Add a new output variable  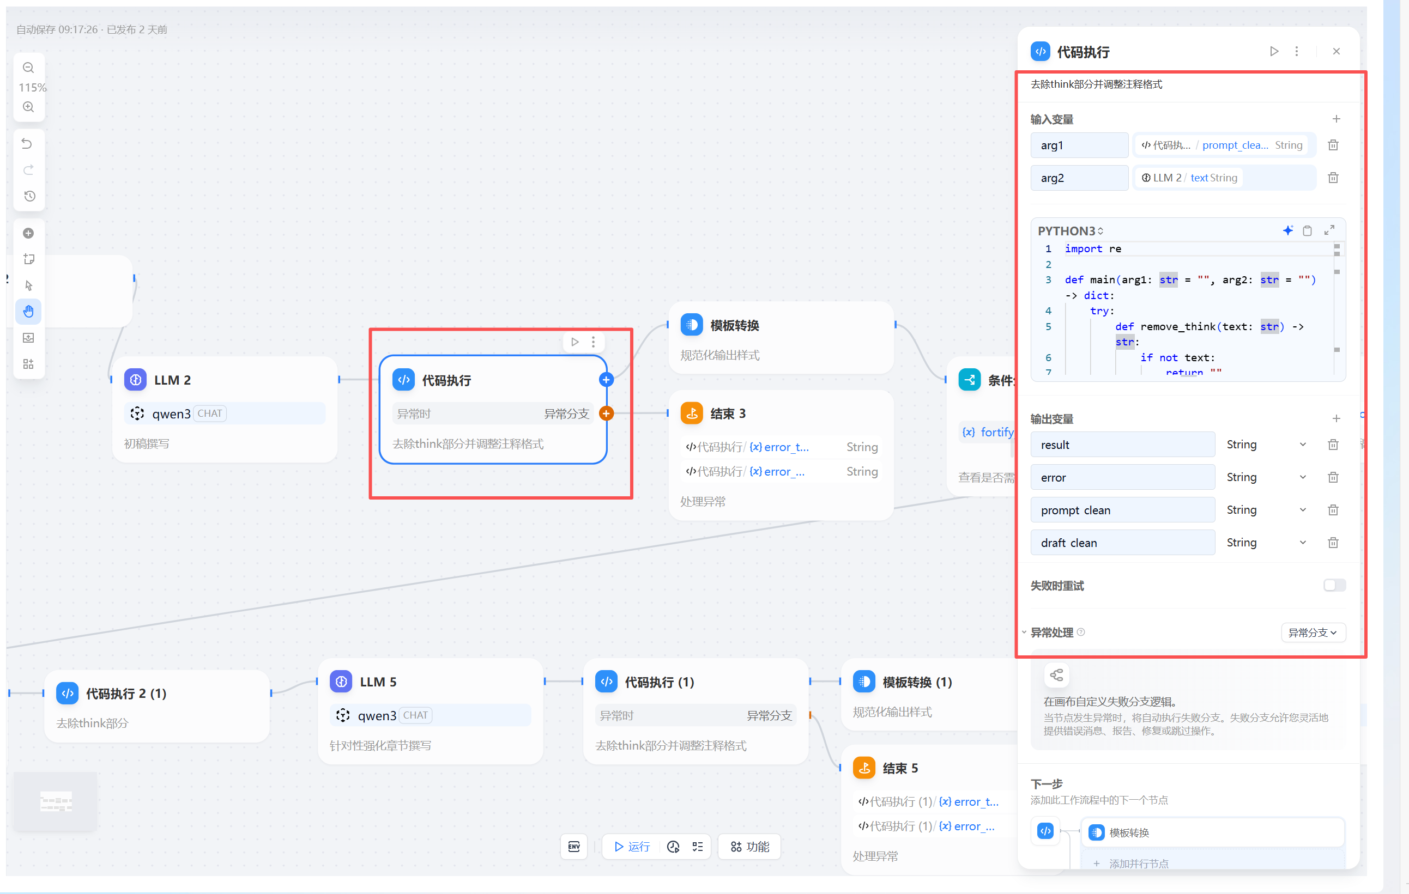pyautogui.click(x=1336, y=418)
